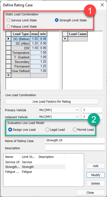Screen dimensions: 107x197
Task: Click the DW load type cell
Action: [21, 48]
